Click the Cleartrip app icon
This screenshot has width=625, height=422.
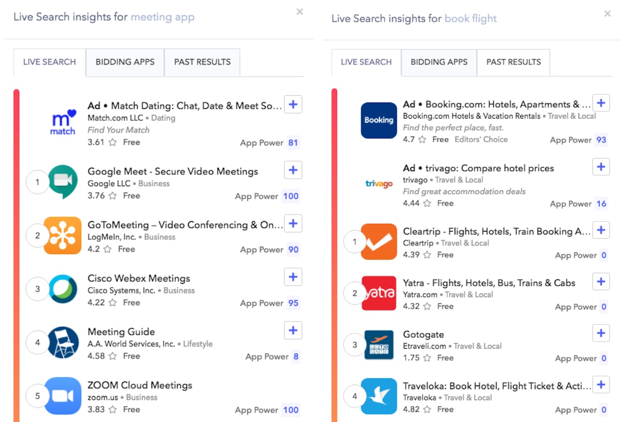pos(379,242)
